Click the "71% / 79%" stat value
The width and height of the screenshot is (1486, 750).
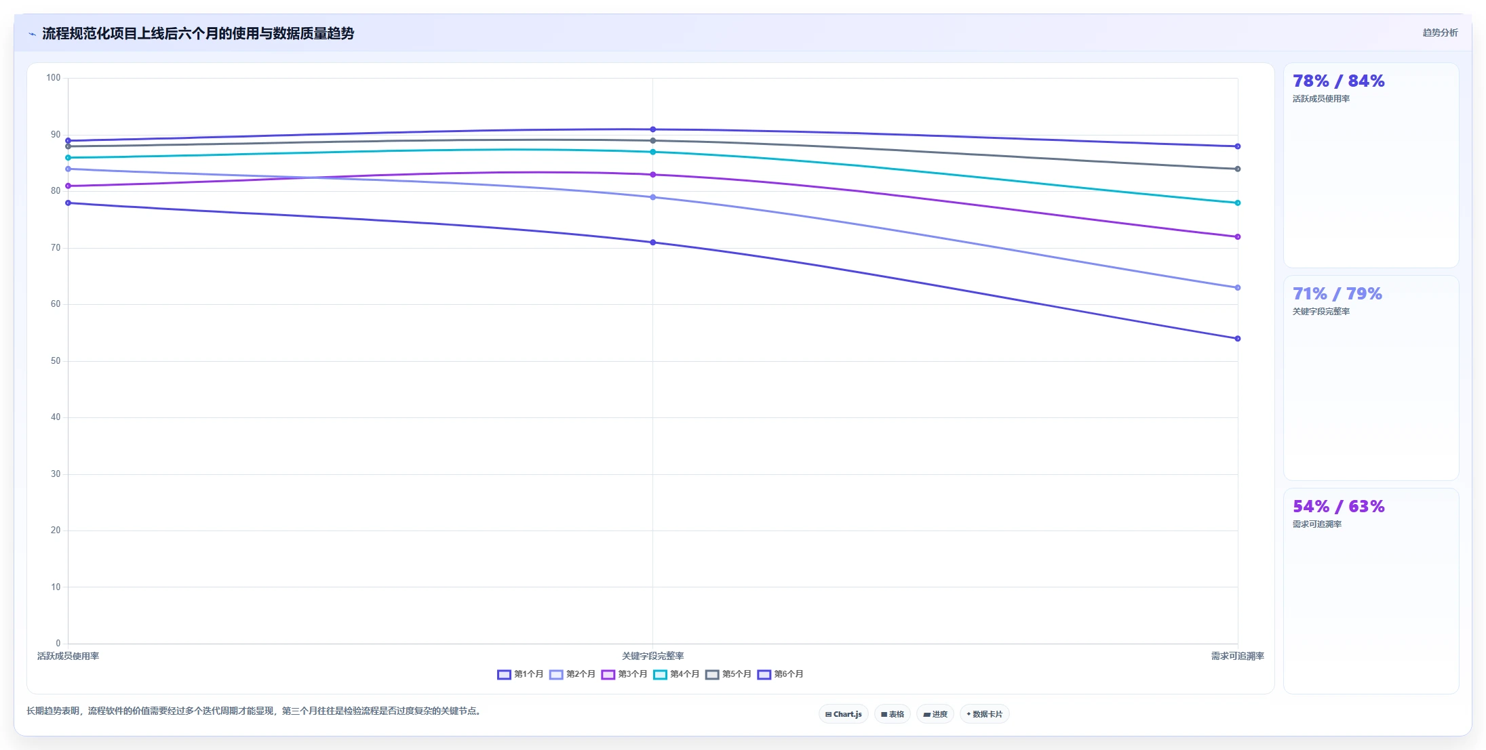point(1337,294)
